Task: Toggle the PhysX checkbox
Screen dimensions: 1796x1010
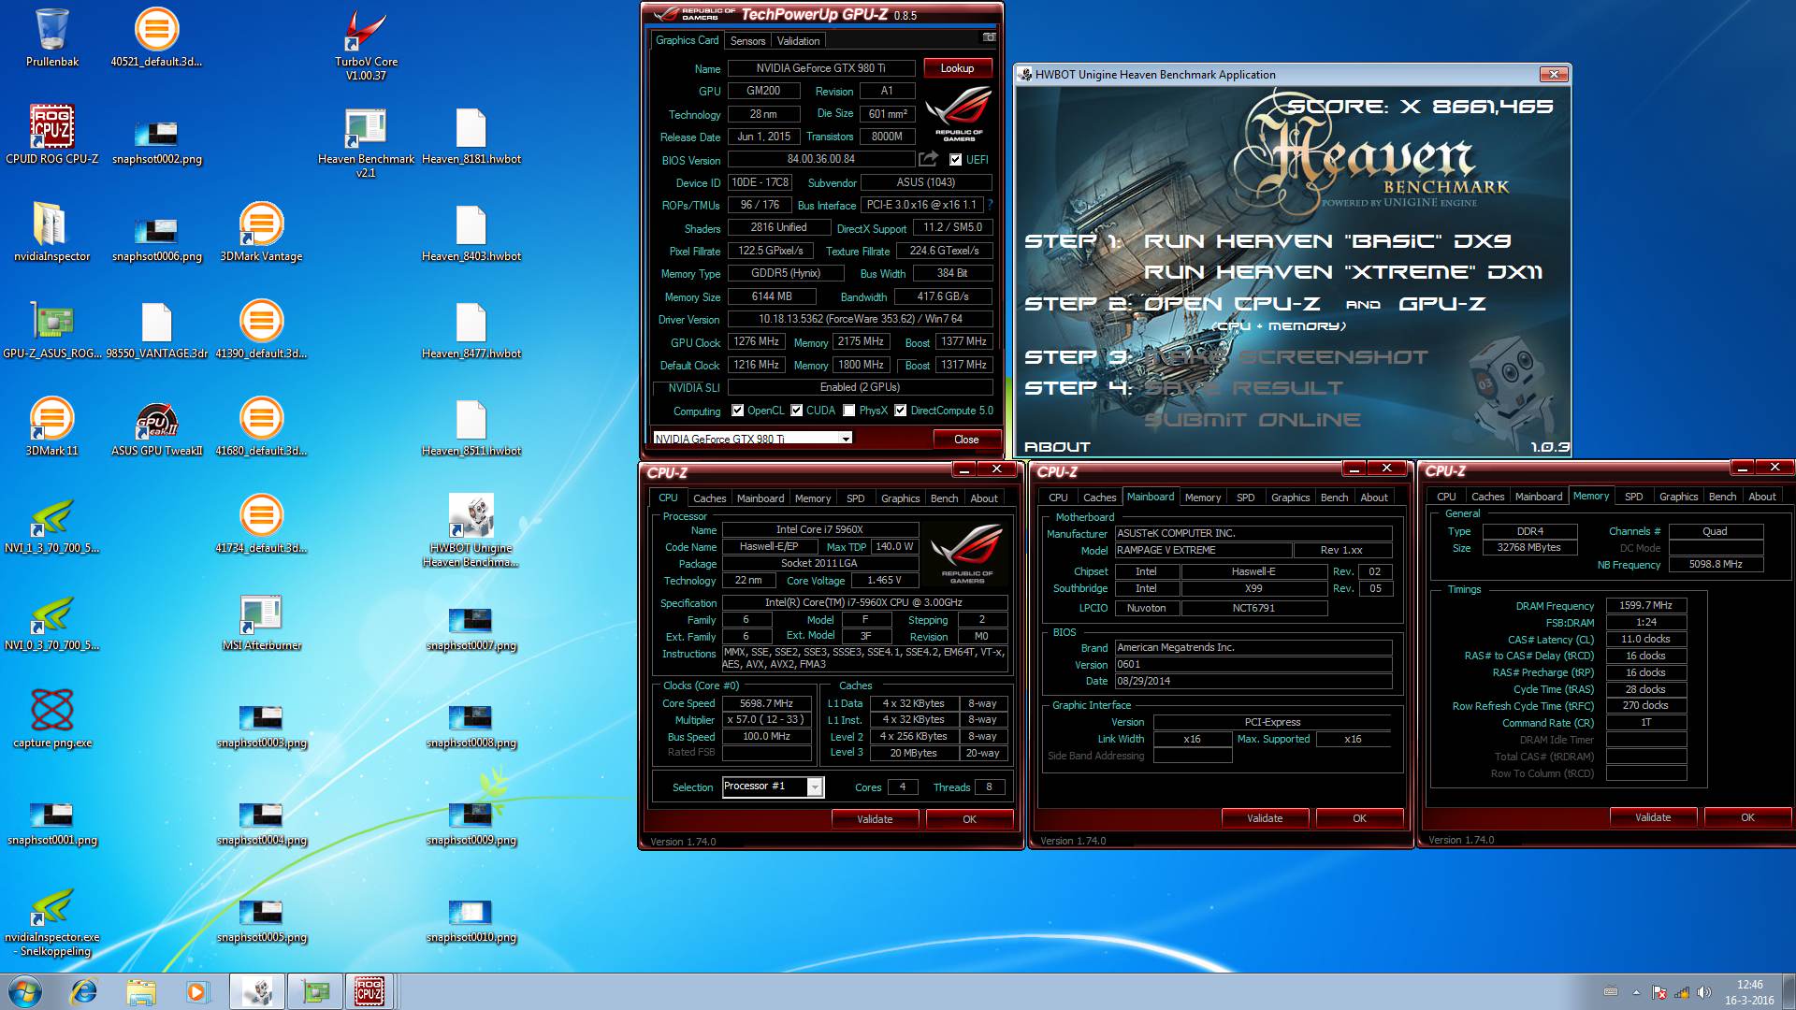Action: [x=848, y=411]
